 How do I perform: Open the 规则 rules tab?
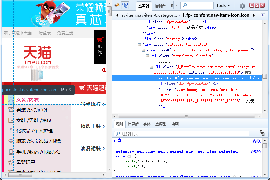tap(119, 124)
